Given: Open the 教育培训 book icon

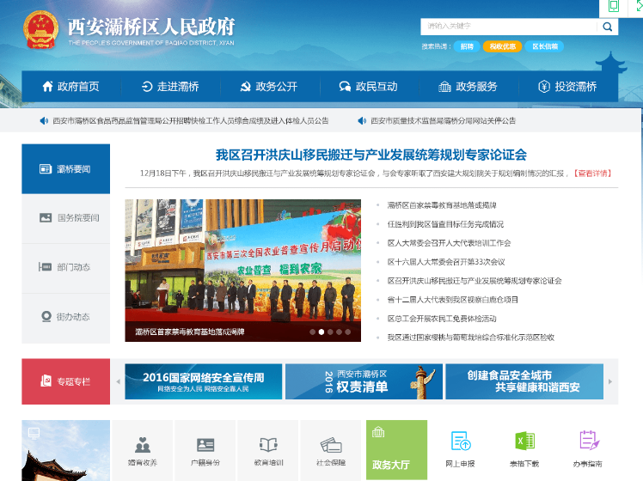Looking at the screenshot, I should click(268, 445).
